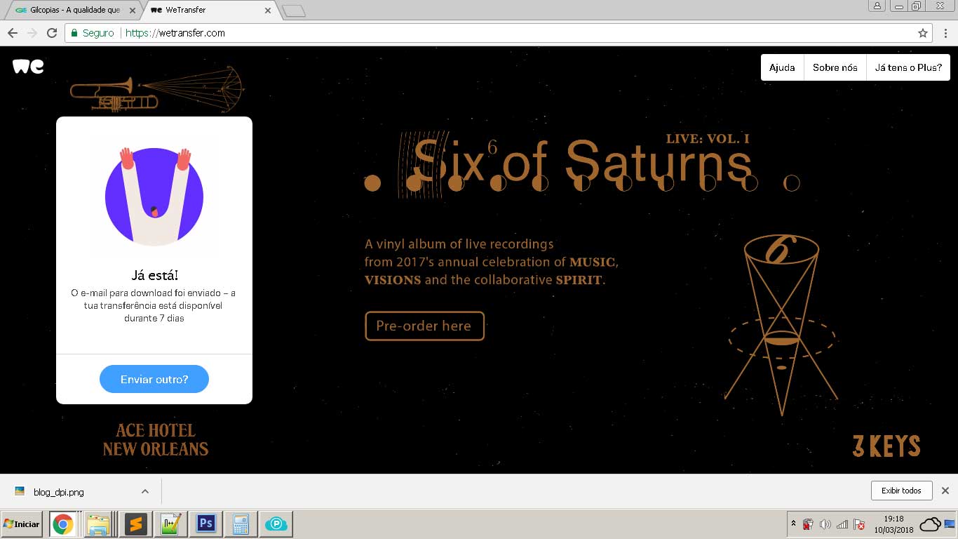The width and height of the screenshot is (958, 539).
Task: Click the Pre-order here button
Action: tap(424, 326)
